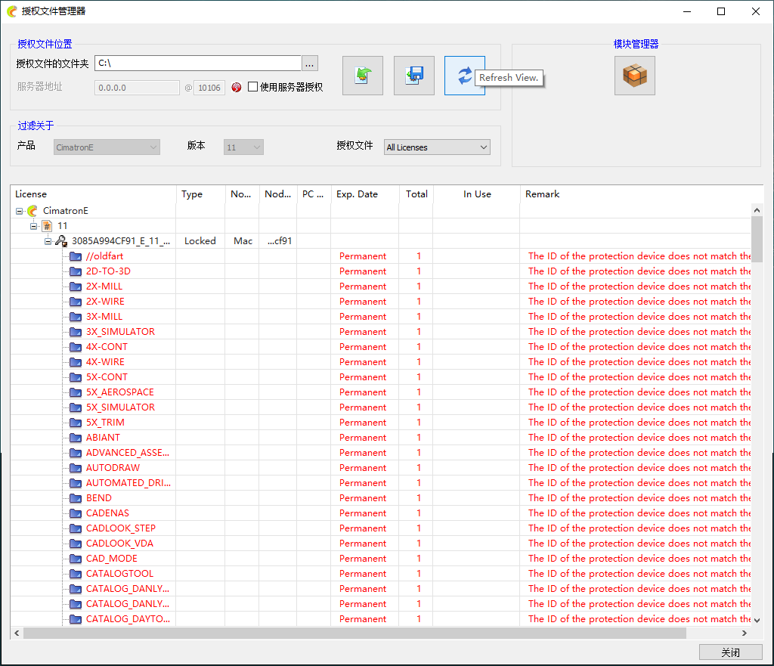Click the horizontal scrollbar thumb
The width and height of the screenshot is (774, 666).
pyautogui.click(x=354, y=633)
